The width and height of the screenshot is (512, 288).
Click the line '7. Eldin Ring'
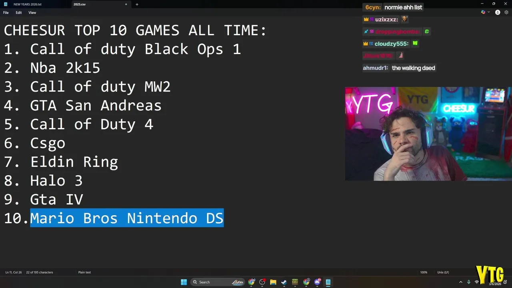tap(61, 162)
